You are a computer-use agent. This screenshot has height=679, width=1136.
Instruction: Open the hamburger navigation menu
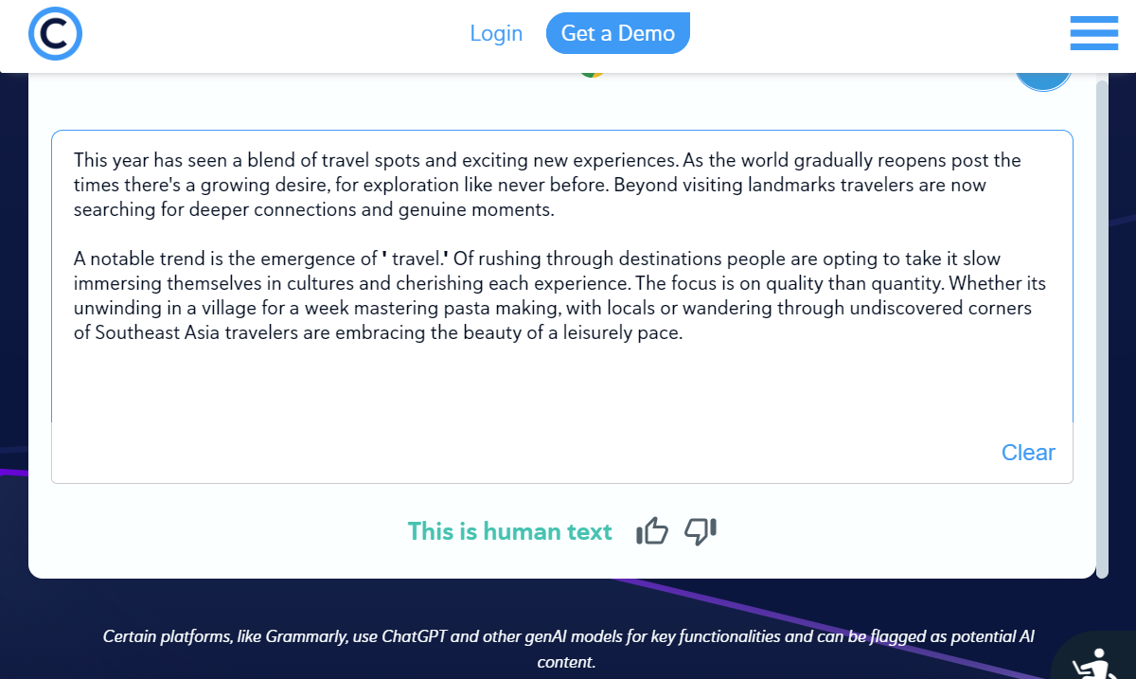point(1093,34)
